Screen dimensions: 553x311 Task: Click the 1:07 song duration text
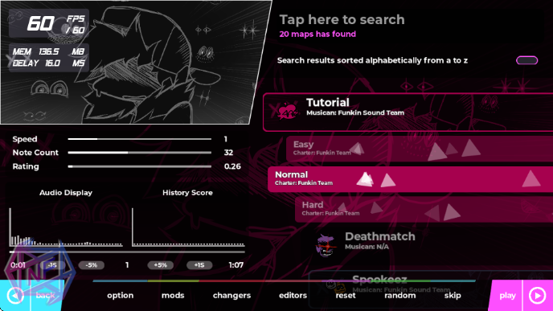[236, 265]
